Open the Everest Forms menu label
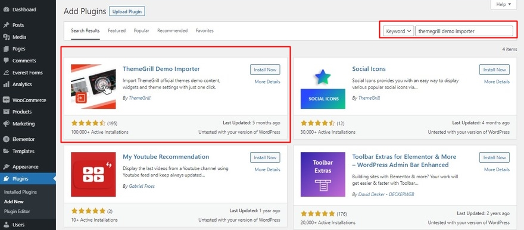Image resolution: width=524 pixels, height=230 pixels. 28,73
